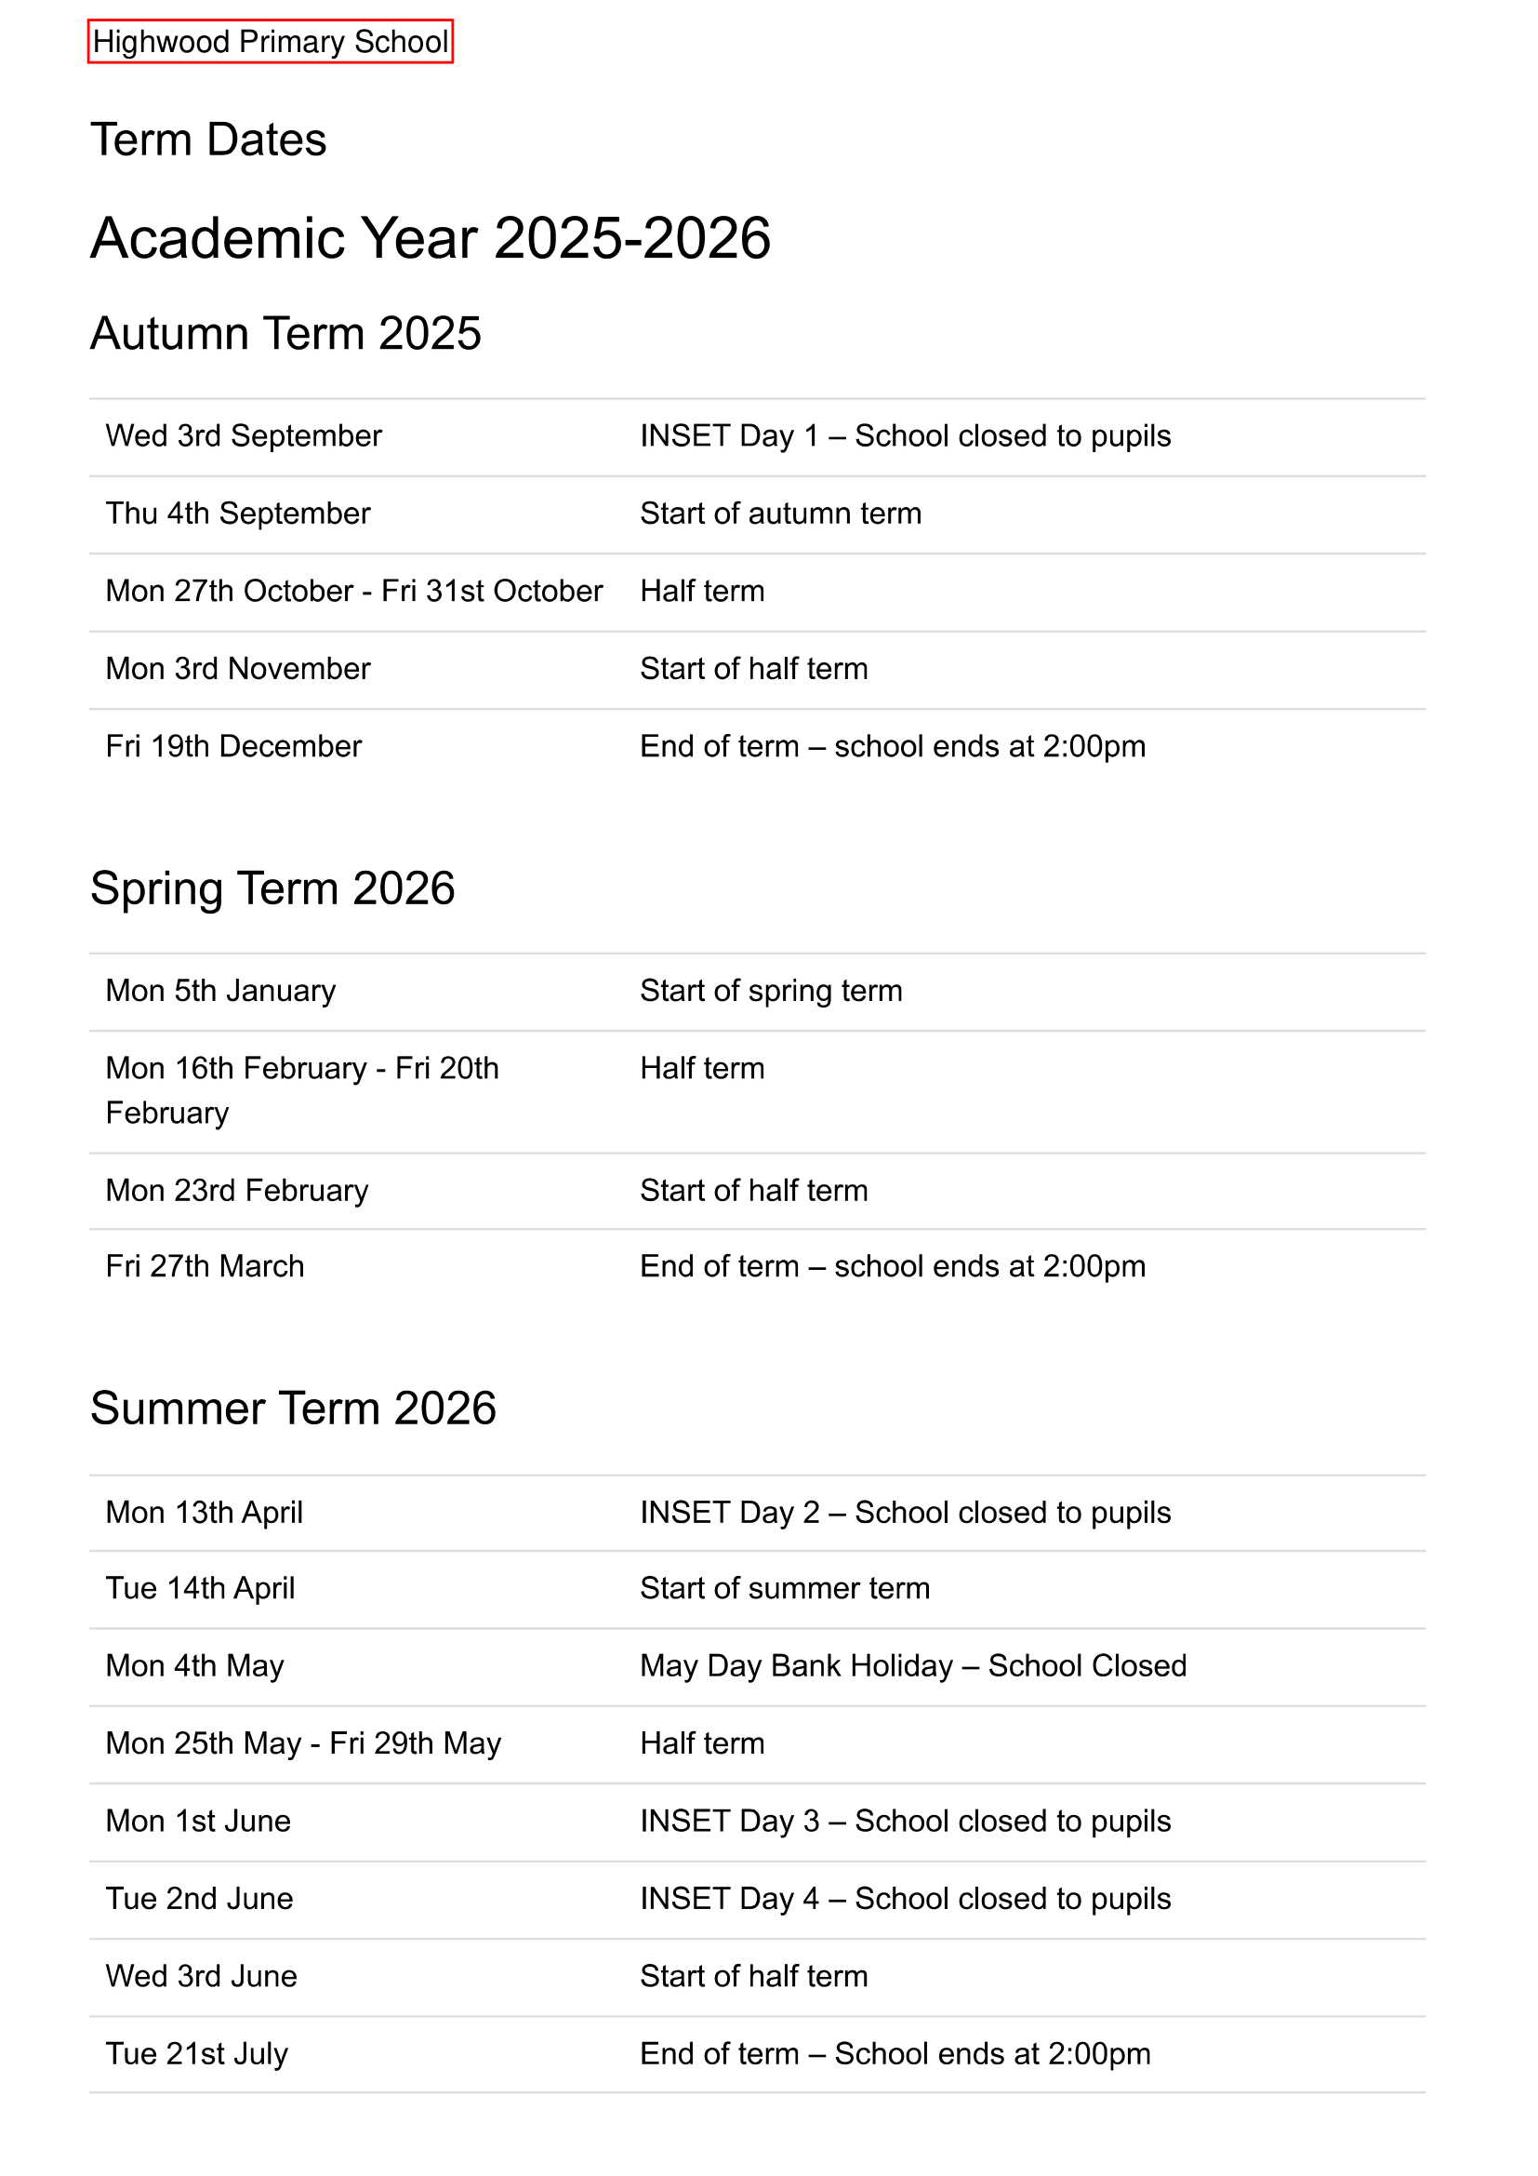
Task: Select Mon 27th October half term dates
Action: click(x=353, y=592)
